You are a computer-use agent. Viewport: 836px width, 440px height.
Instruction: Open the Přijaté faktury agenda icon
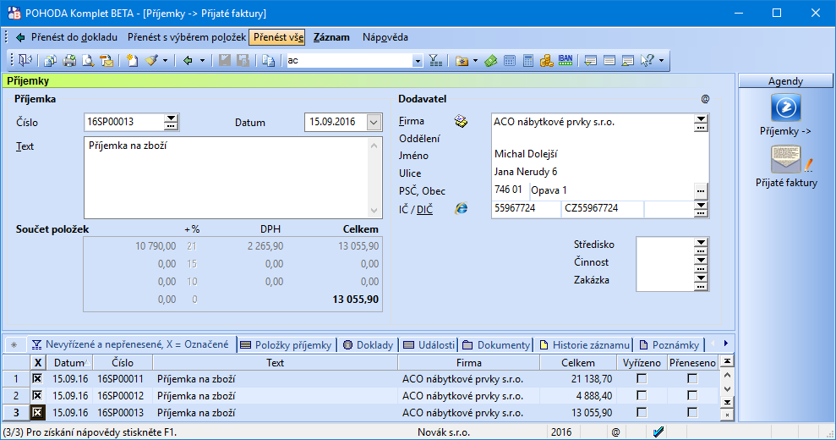click(786, 161)
